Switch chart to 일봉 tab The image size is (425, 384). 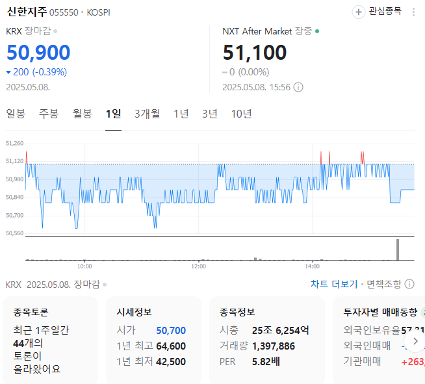16,114
